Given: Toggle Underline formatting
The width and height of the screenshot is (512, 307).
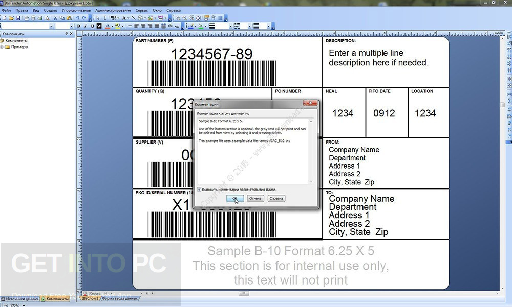Looking at the screenshot, I should click(92, 26).
